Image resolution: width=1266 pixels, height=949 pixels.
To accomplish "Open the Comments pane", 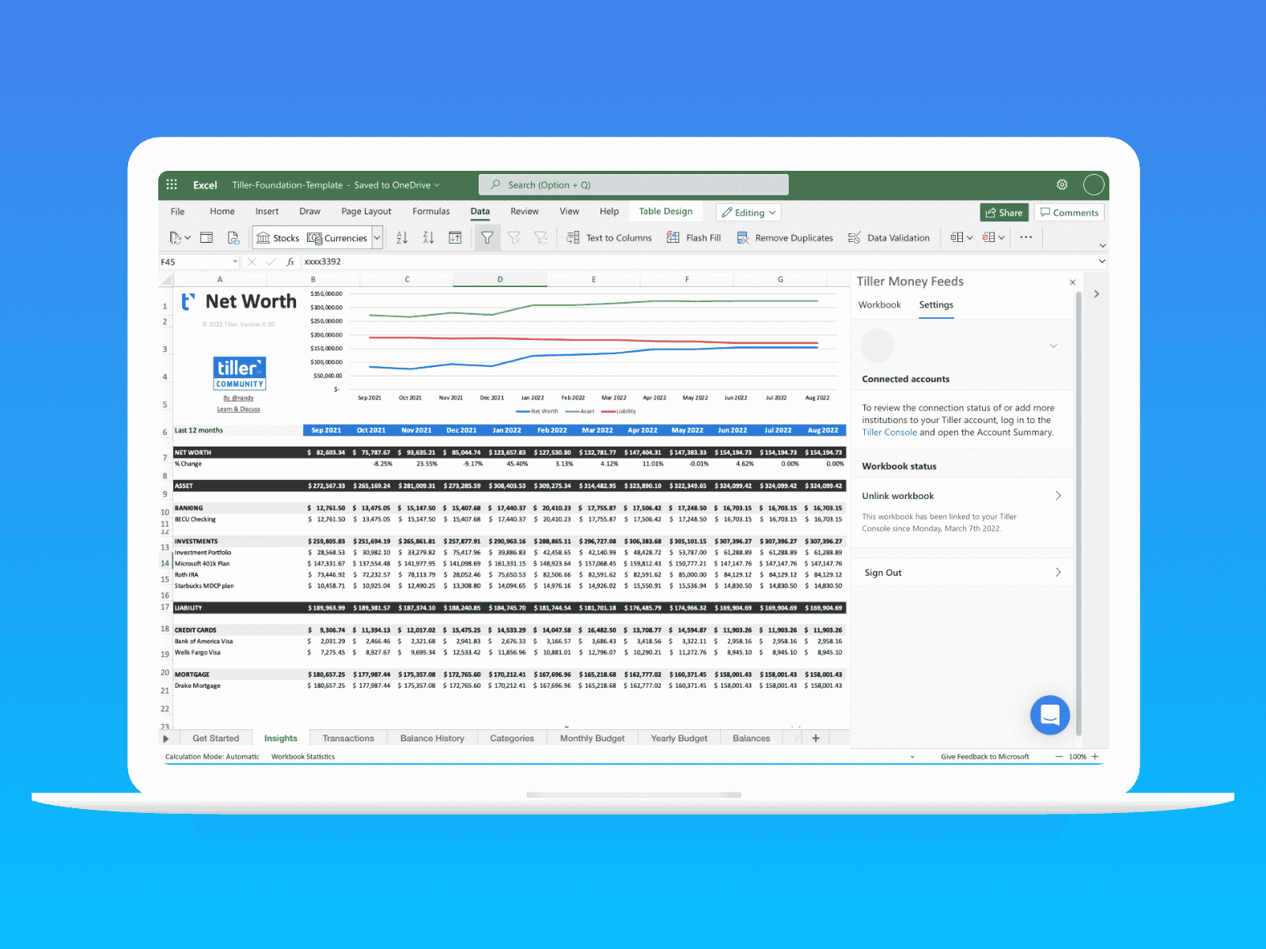I will (1069, 212).
